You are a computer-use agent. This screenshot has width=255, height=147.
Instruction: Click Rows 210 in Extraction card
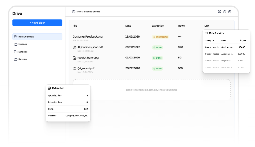coord(68,109)
